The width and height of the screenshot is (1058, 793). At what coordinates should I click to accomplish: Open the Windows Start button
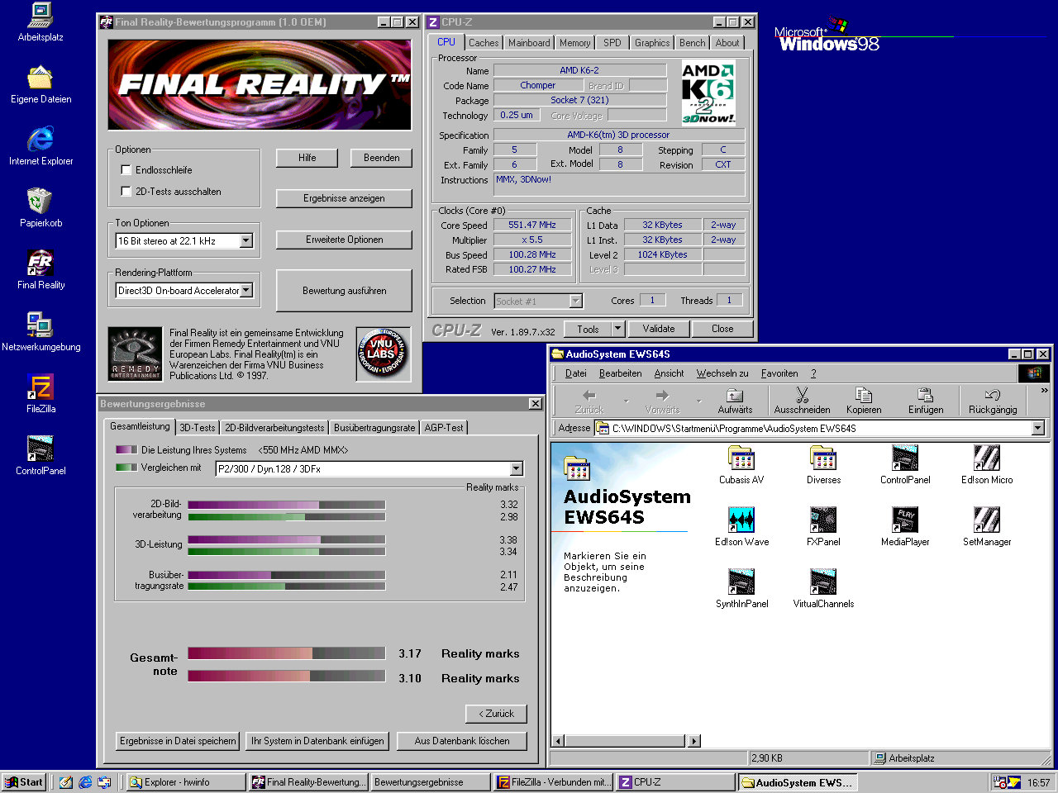[x=23, y=782]
